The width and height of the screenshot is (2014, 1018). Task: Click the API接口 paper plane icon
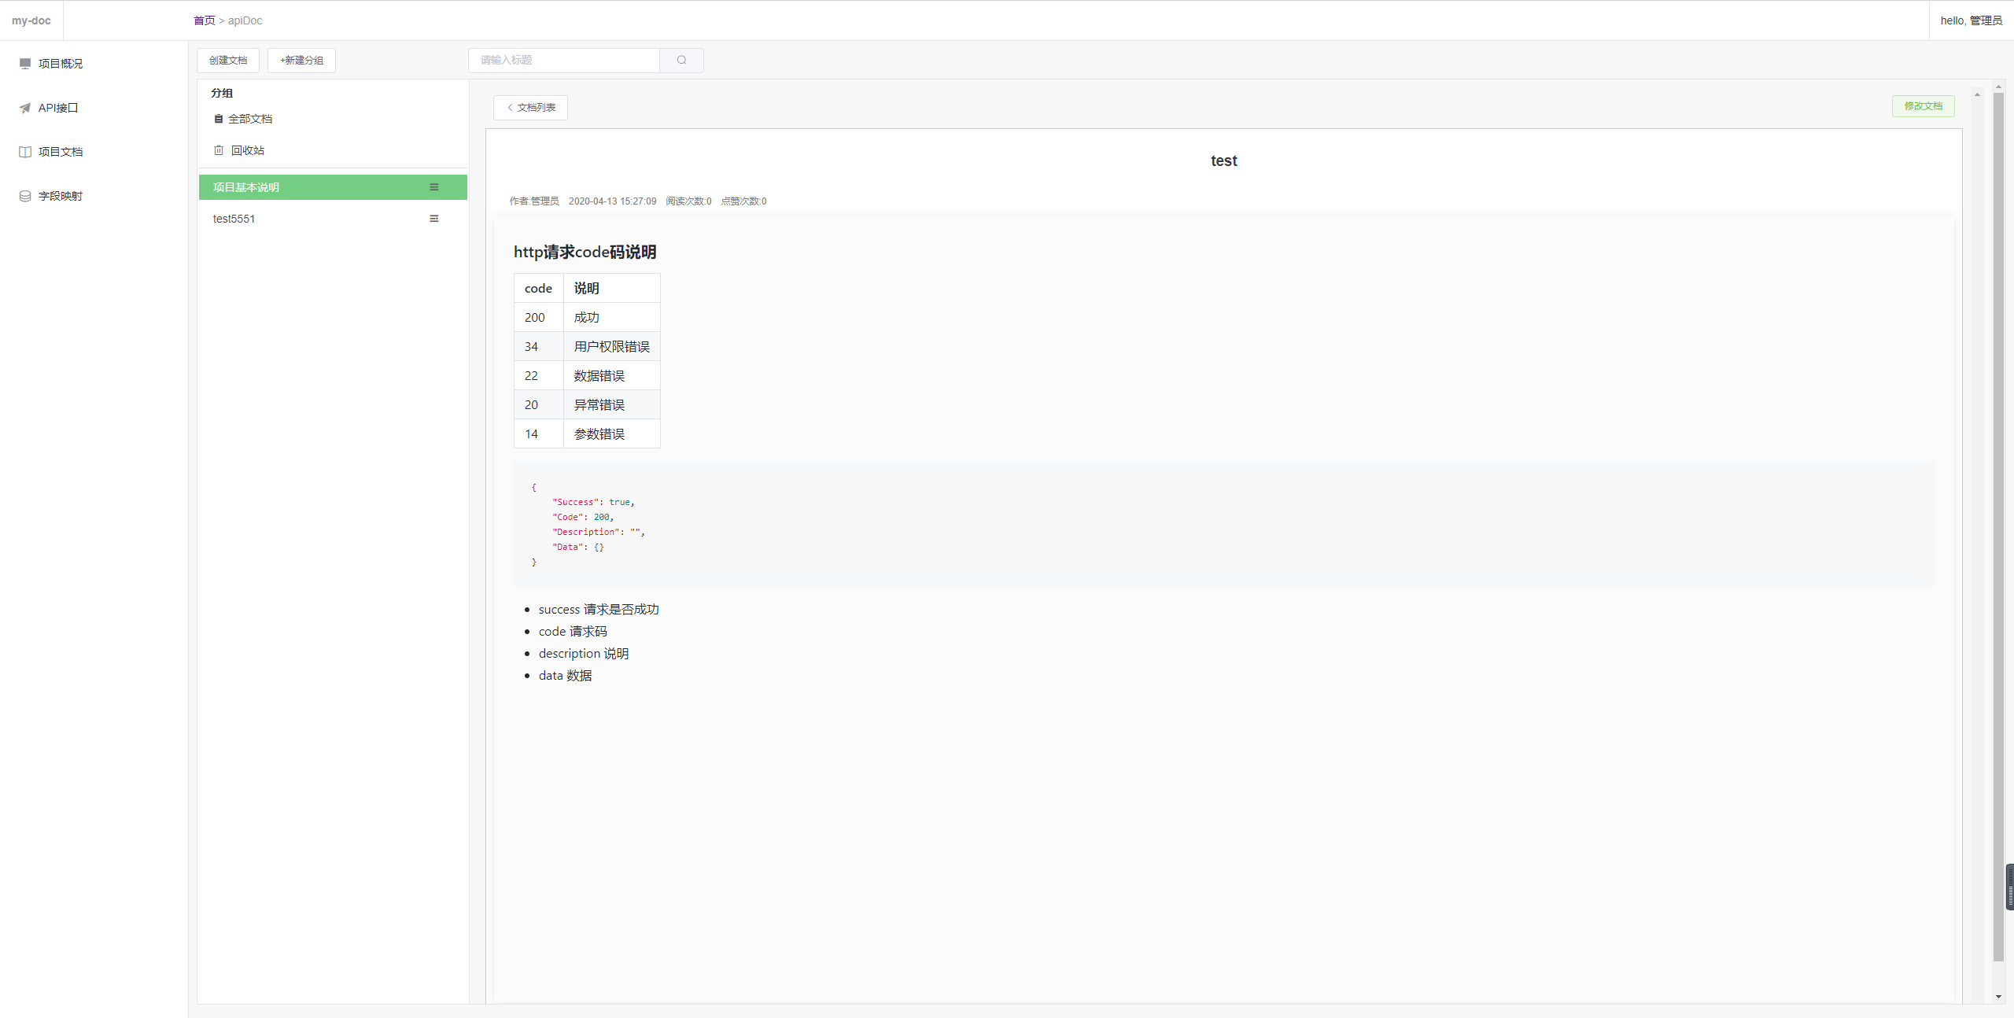point(25,108)
